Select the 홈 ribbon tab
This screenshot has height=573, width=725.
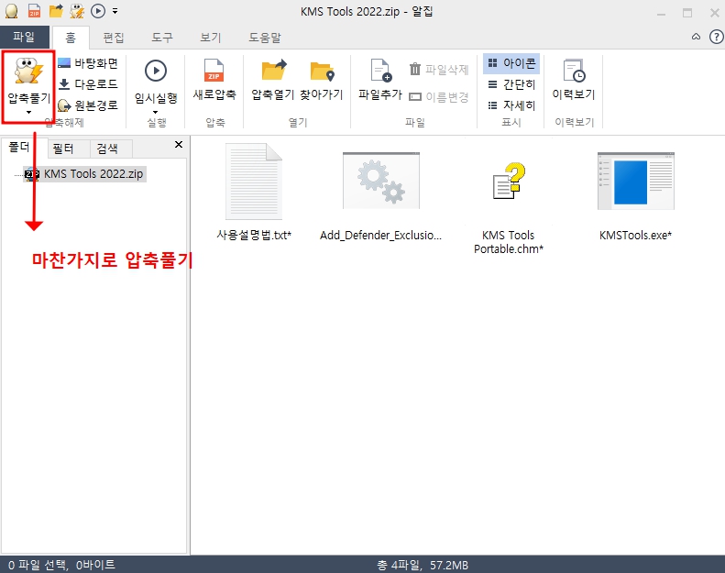pyautogui.click(x=71, y=38)
